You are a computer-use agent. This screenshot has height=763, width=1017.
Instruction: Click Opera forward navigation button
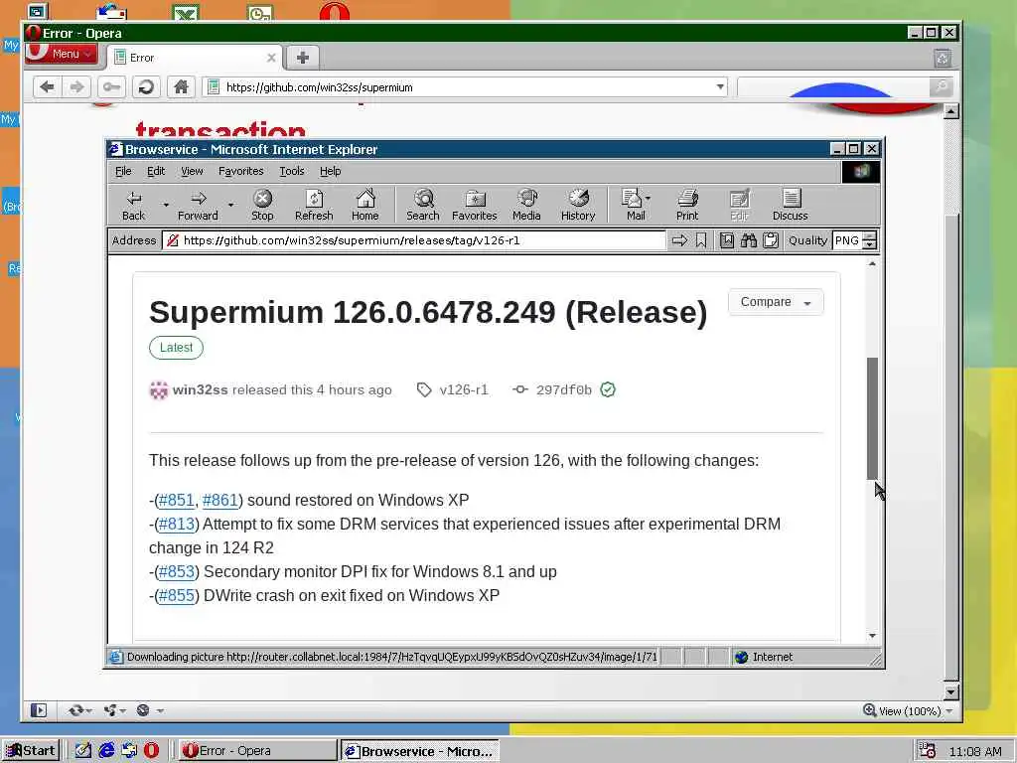[x=76, y=87]
